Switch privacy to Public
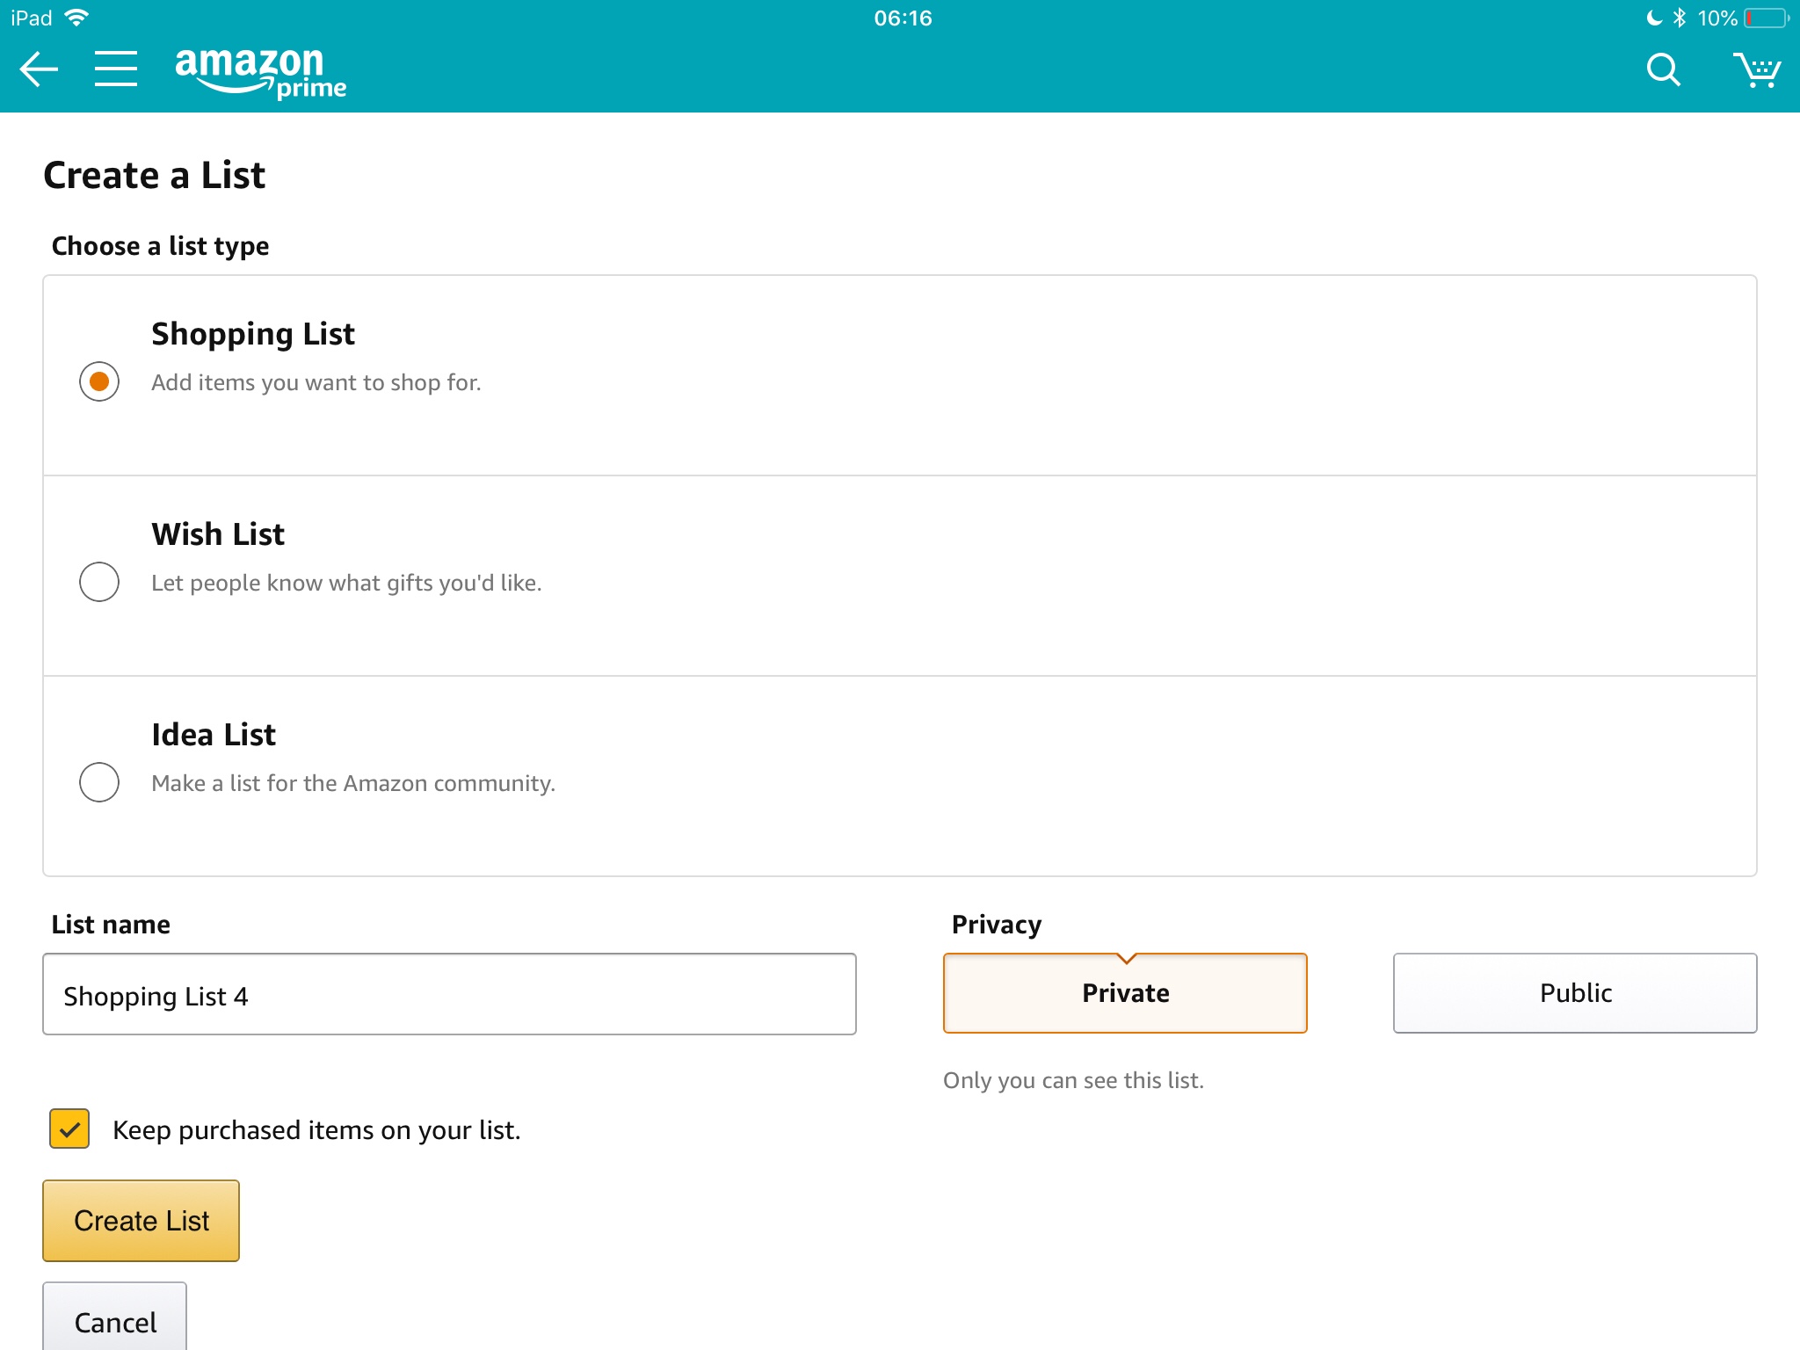This screenshot has width=1800, height=1350. (x=1575, y=993)
